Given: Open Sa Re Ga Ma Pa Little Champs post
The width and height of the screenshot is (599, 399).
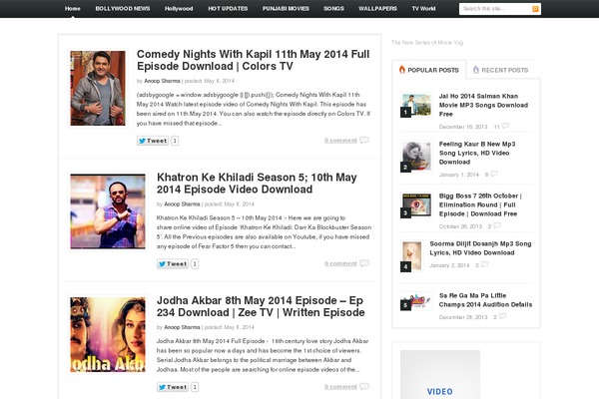Looking at the screenshot, I should click(x=485, y=300).
